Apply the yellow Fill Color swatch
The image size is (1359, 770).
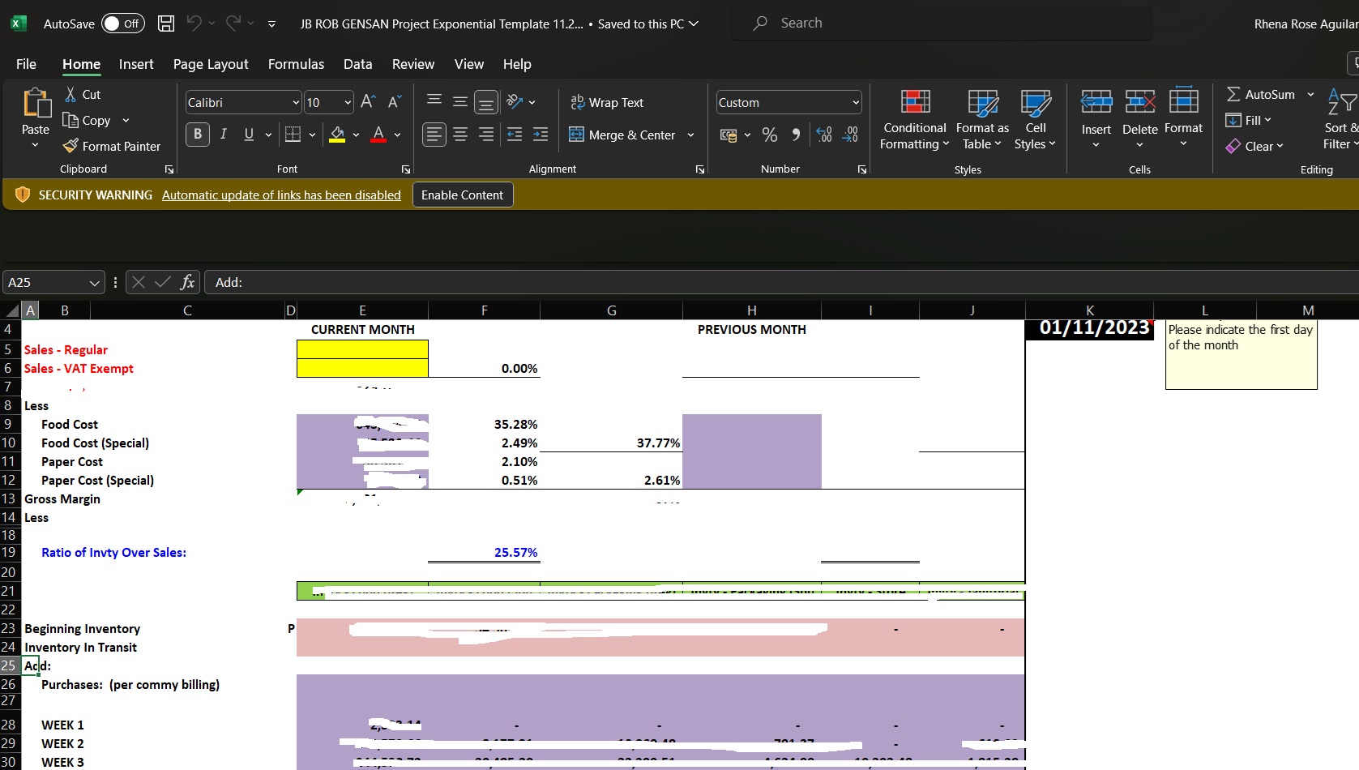(x=338, y=135)
